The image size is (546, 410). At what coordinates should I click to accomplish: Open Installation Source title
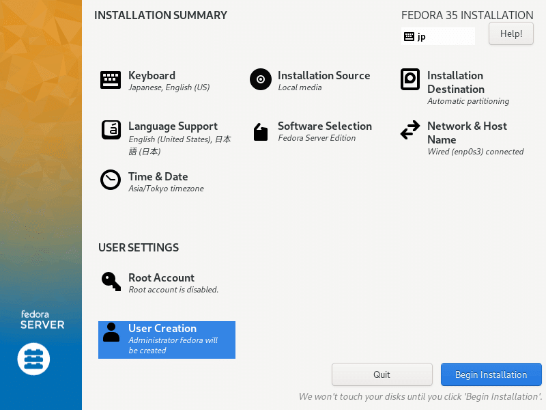324,76
